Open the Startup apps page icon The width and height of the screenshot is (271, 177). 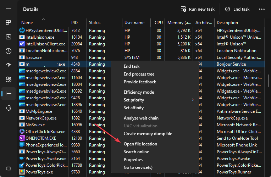click(x=9, y=65)
